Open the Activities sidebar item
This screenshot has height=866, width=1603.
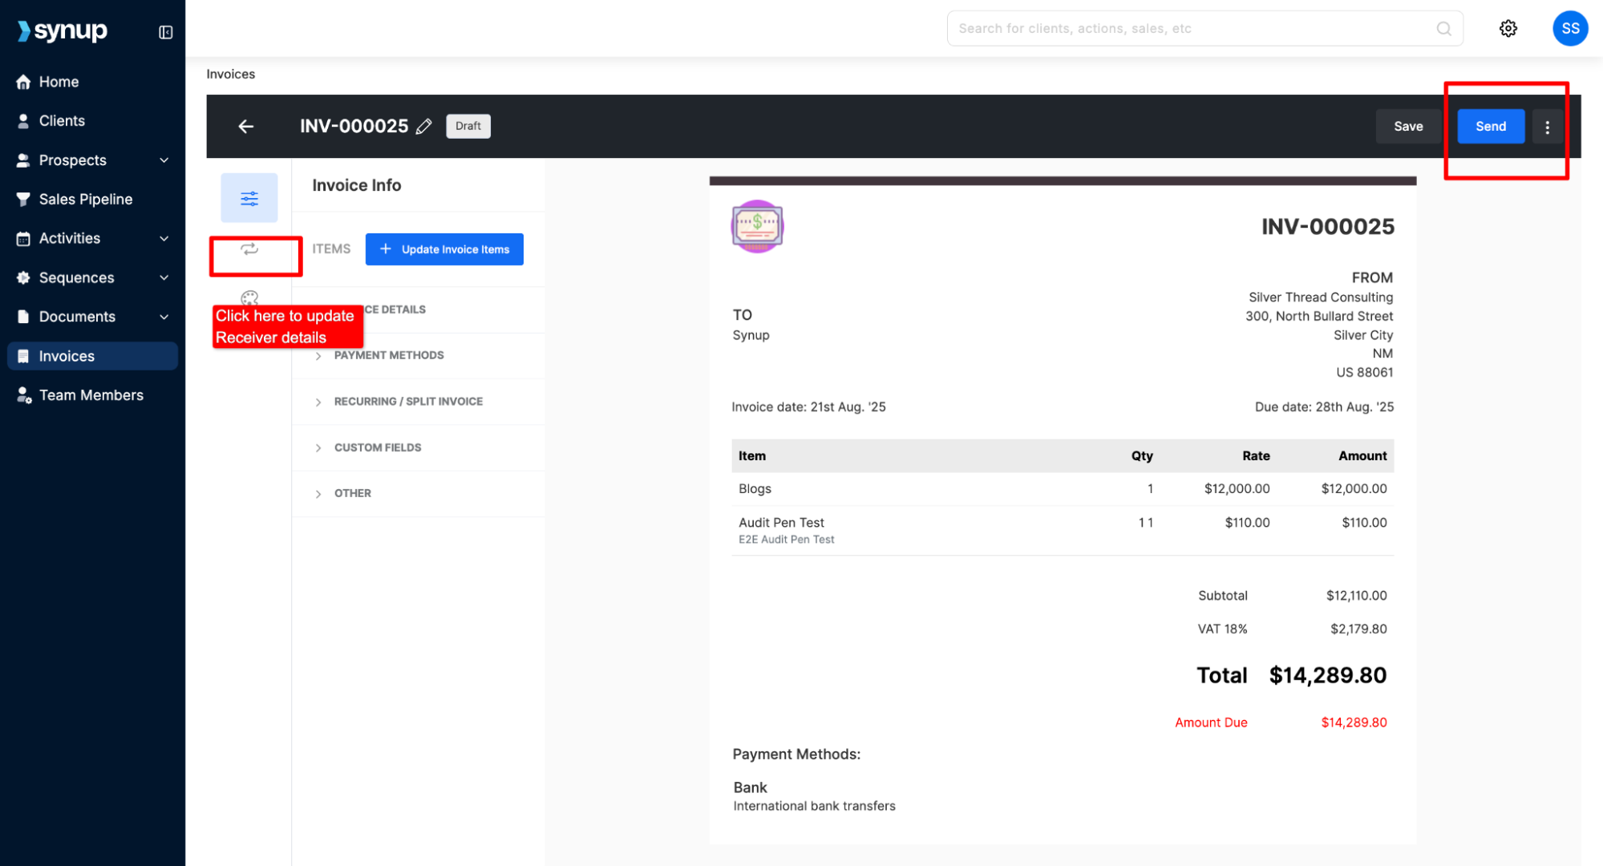[x=70, y=239]
